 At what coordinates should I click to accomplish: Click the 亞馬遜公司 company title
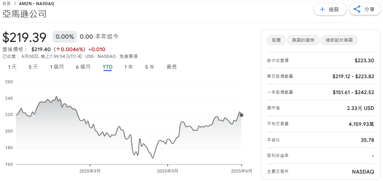[24, 14]
